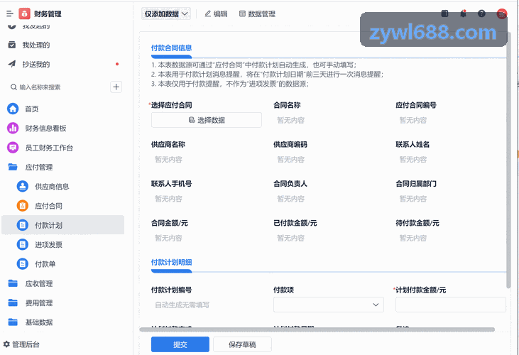519x355 pixels.
Task: Click the red 财务管理 app logo
Action: click(24, 13)
